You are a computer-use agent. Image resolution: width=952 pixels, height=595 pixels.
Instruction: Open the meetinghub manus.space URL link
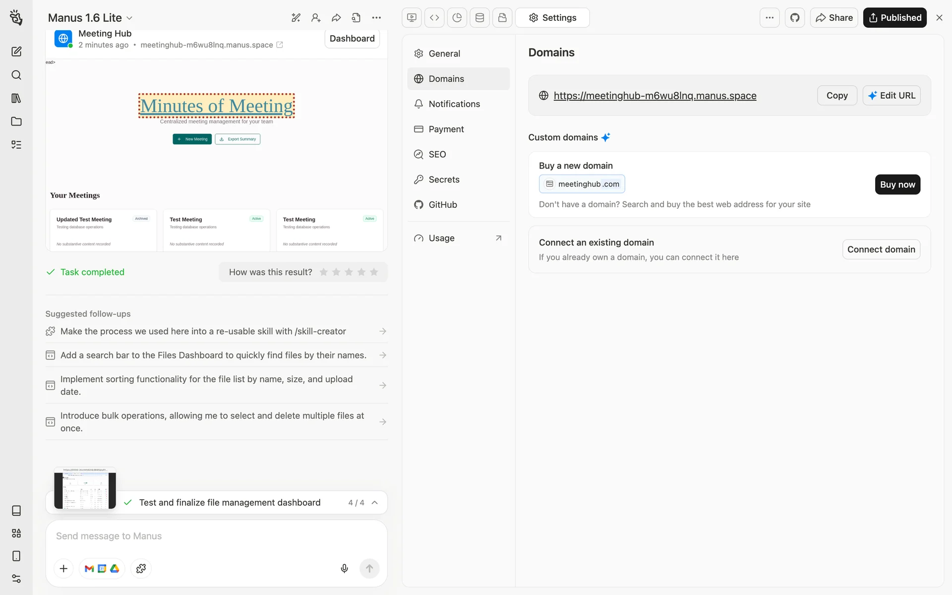coord(654,95)
